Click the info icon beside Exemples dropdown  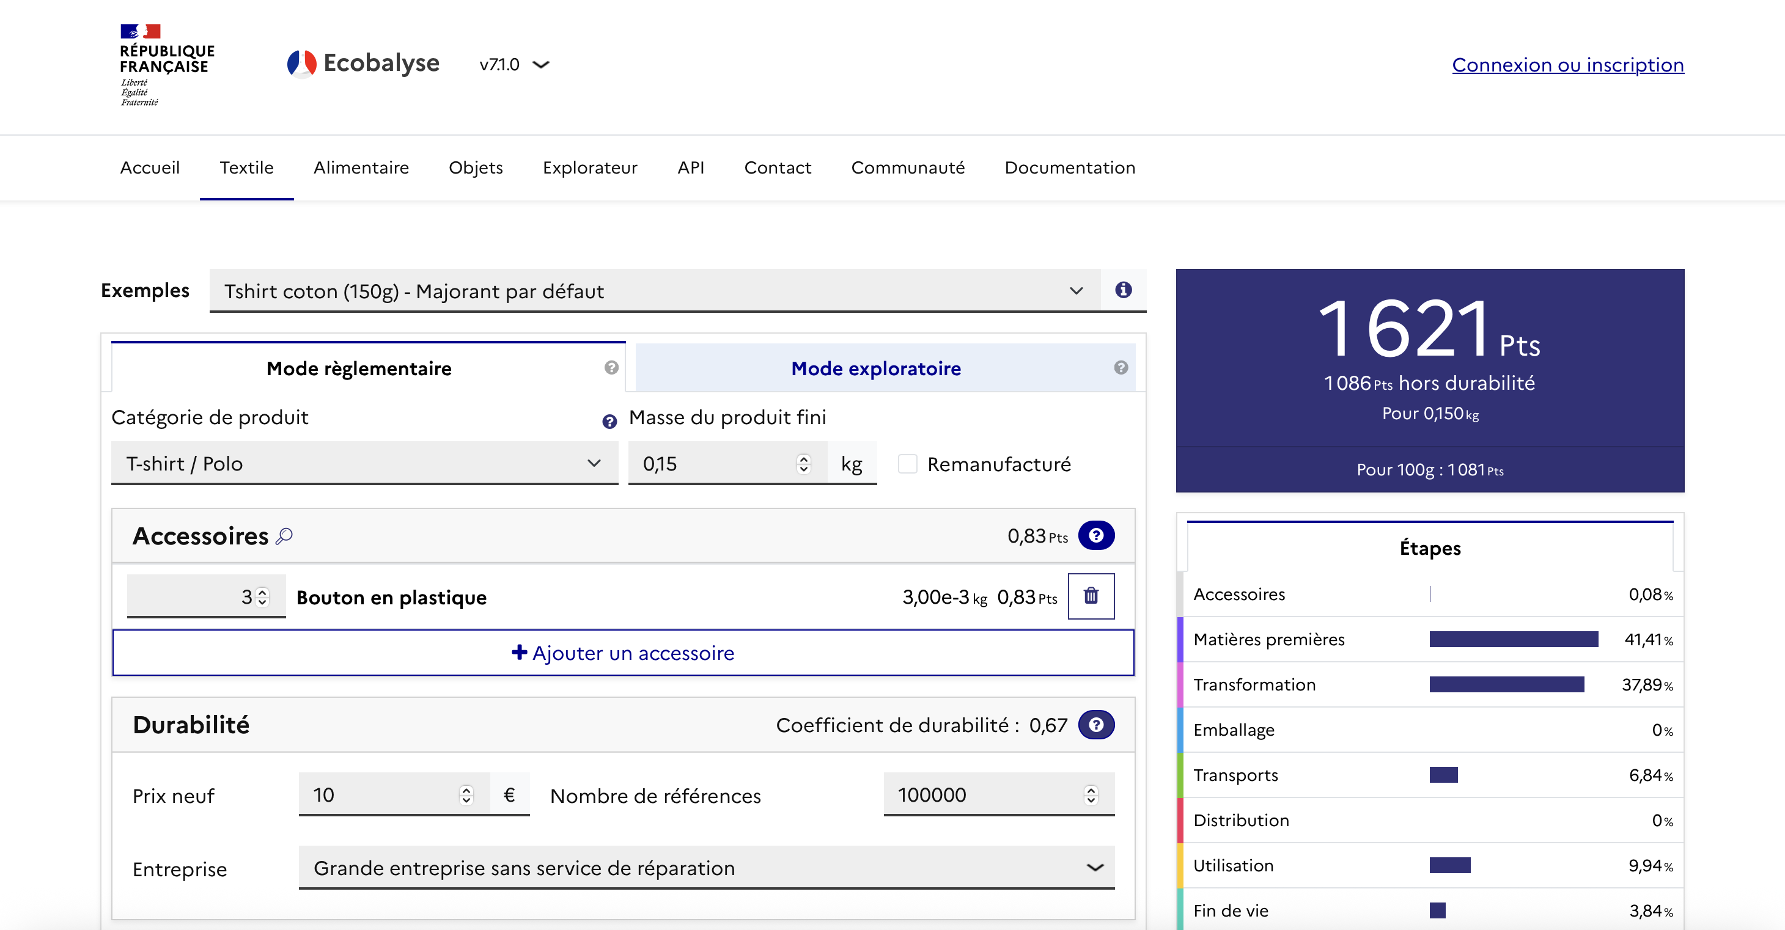tap(1123, 290)
